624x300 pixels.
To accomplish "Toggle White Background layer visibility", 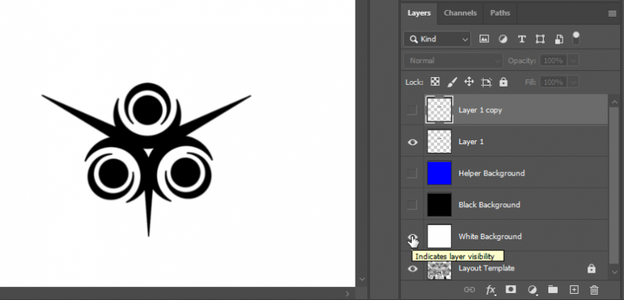I will coord(413,237).
